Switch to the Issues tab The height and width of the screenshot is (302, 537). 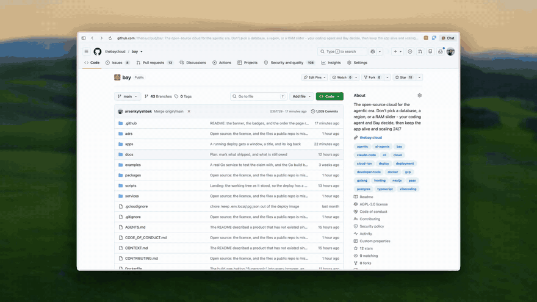(117, 63)
